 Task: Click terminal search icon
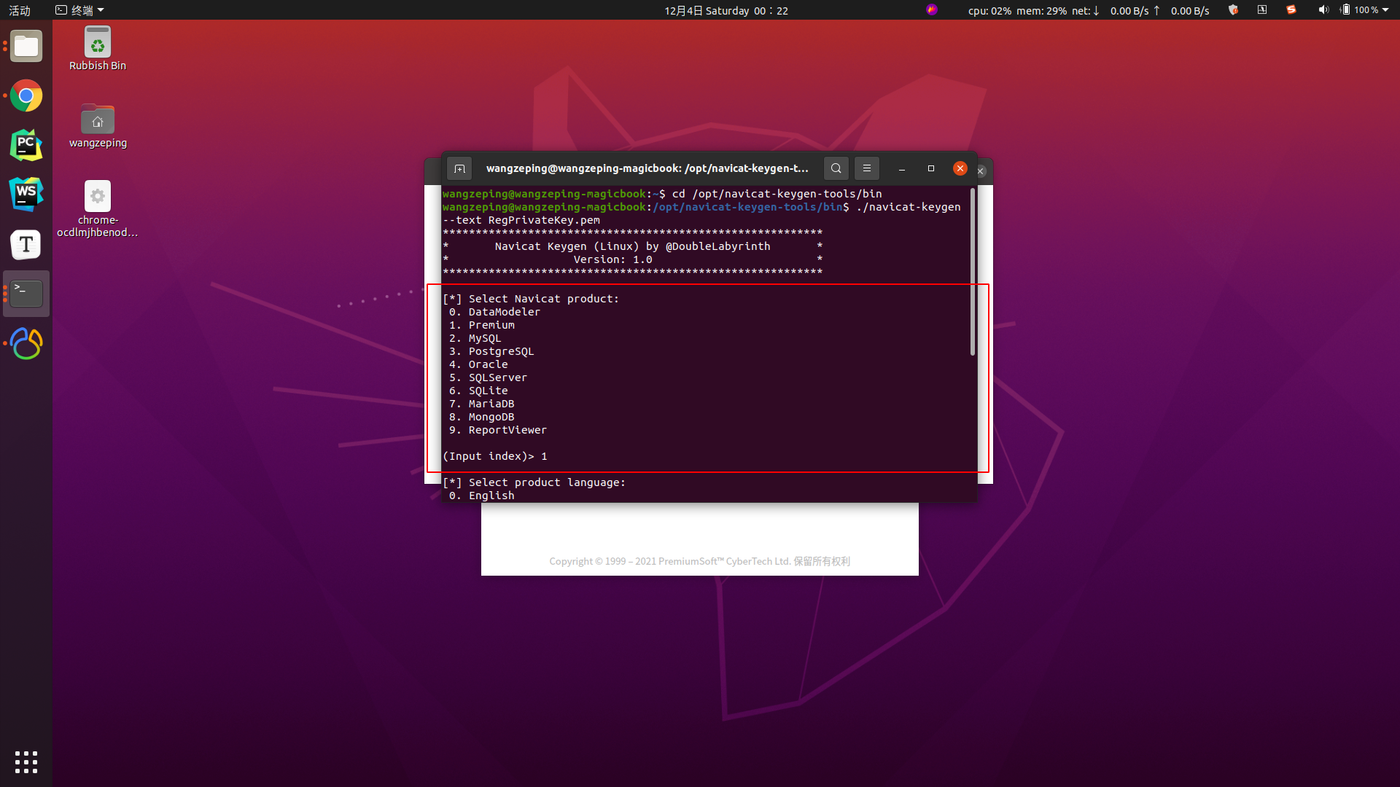836,168
